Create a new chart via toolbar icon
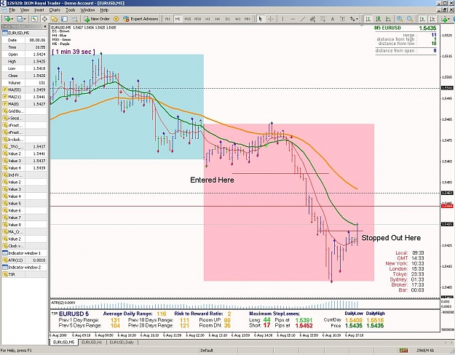This screenshot has width=455, height=355. pos(7,19)
